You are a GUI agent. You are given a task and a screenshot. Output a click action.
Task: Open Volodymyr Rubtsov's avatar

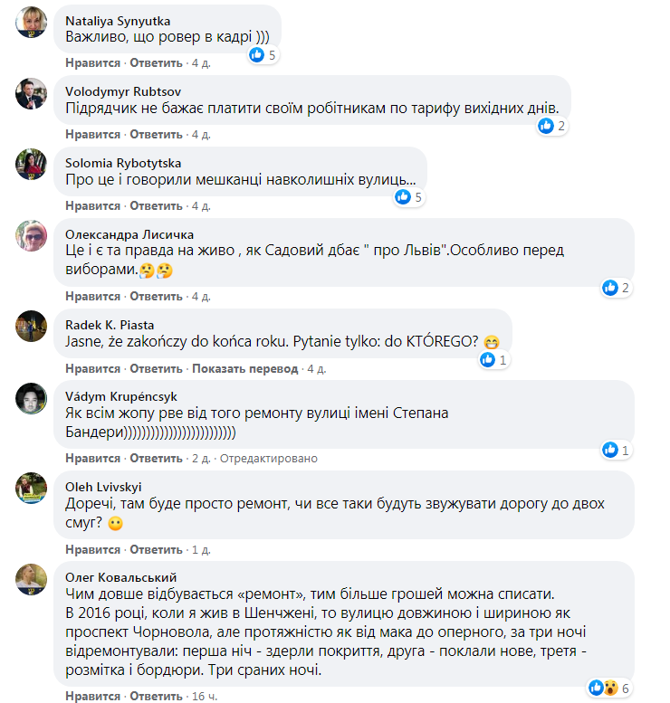pyautogui.click(x=32, y=93)
